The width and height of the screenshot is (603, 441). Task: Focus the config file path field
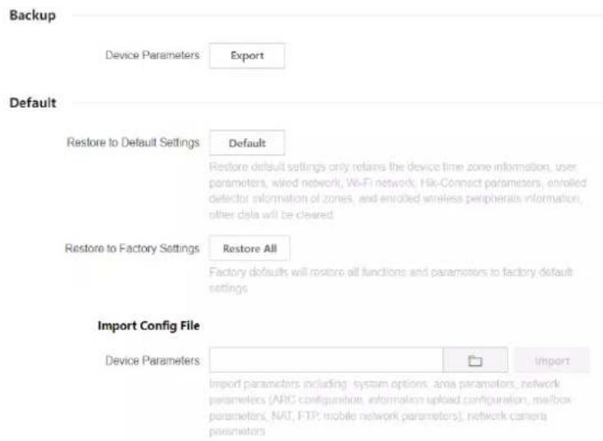click(327, 361)
